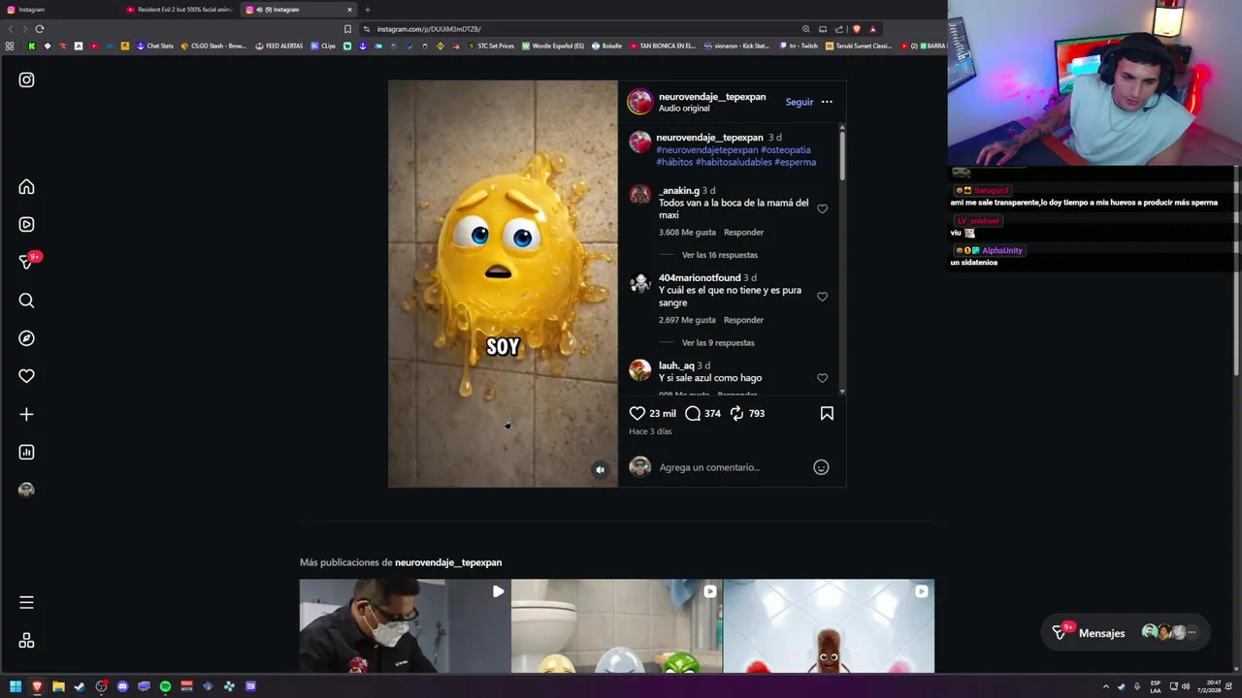This screenshot has width=1242, height=698.
Task: Like lauh._aq's comment
Action: 822,378
